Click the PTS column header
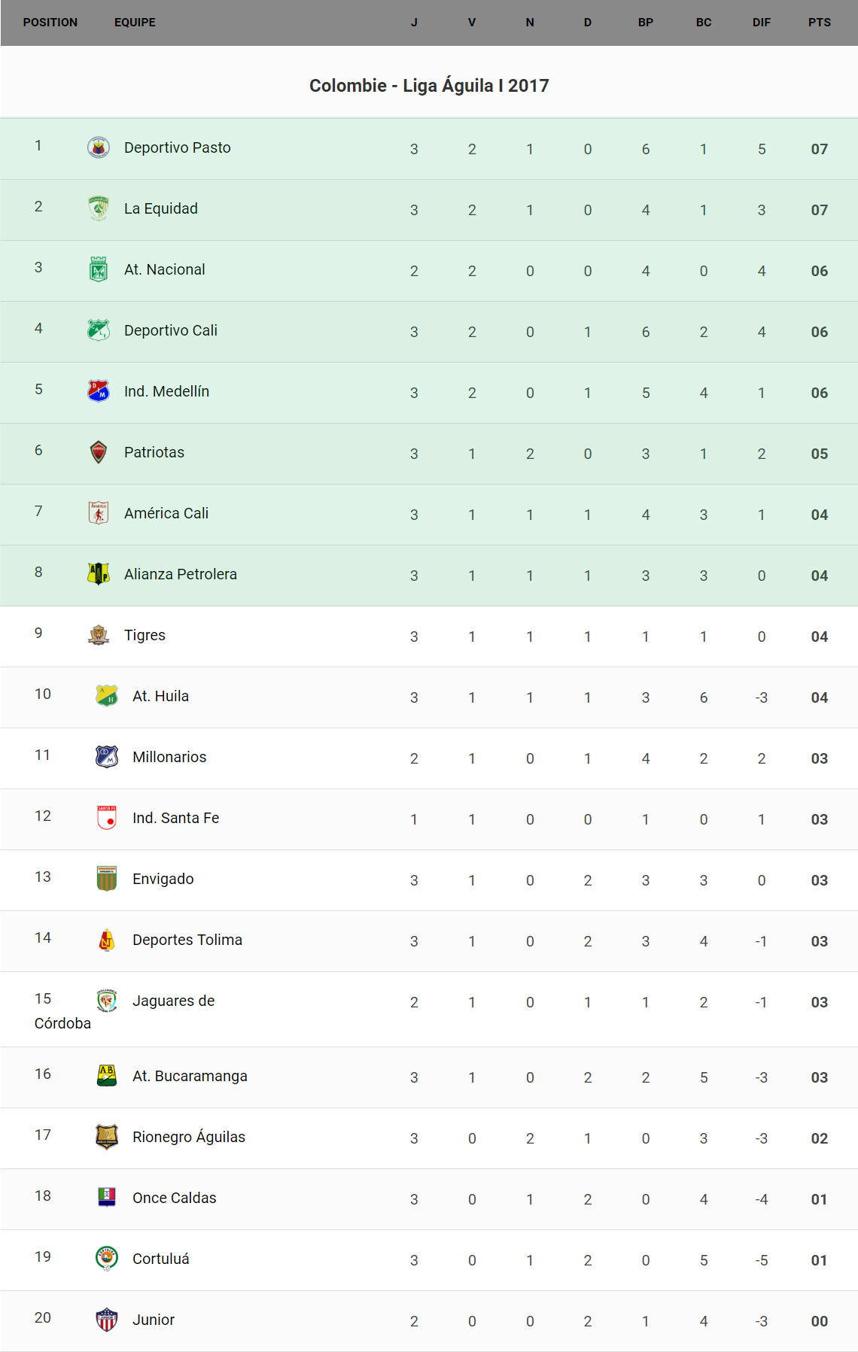Screen dimensions: 858x1352 tap(819, 23)
